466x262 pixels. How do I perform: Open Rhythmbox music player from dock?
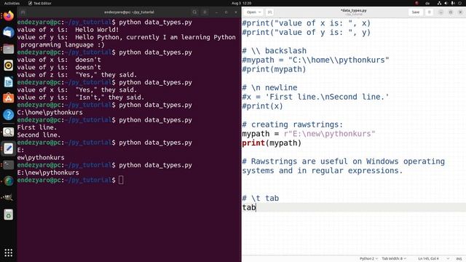coord(8,65)
